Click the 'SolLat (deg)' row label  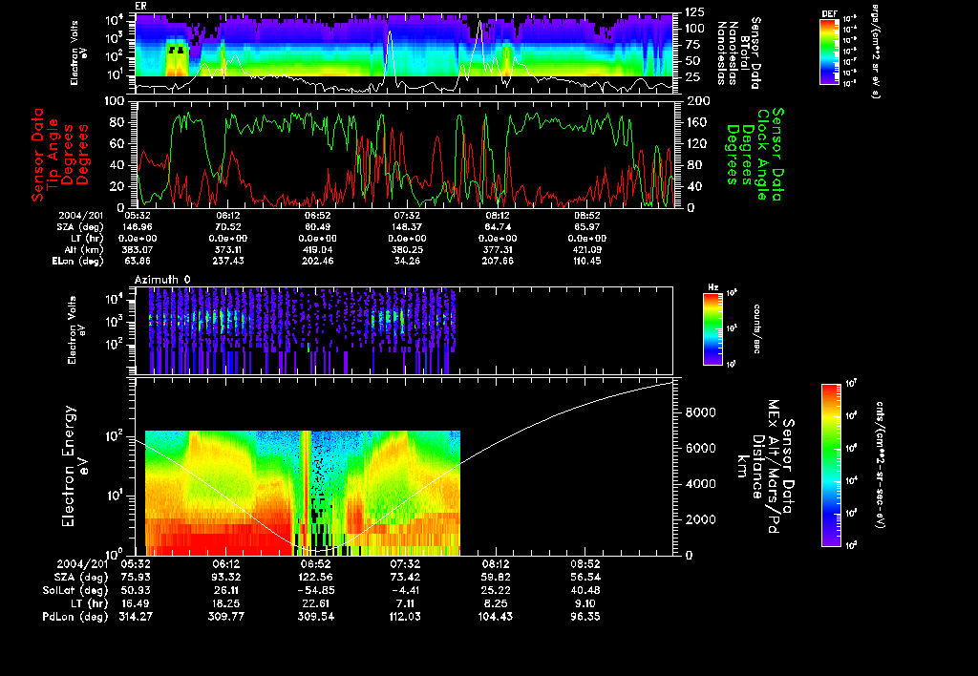(75, 590)
